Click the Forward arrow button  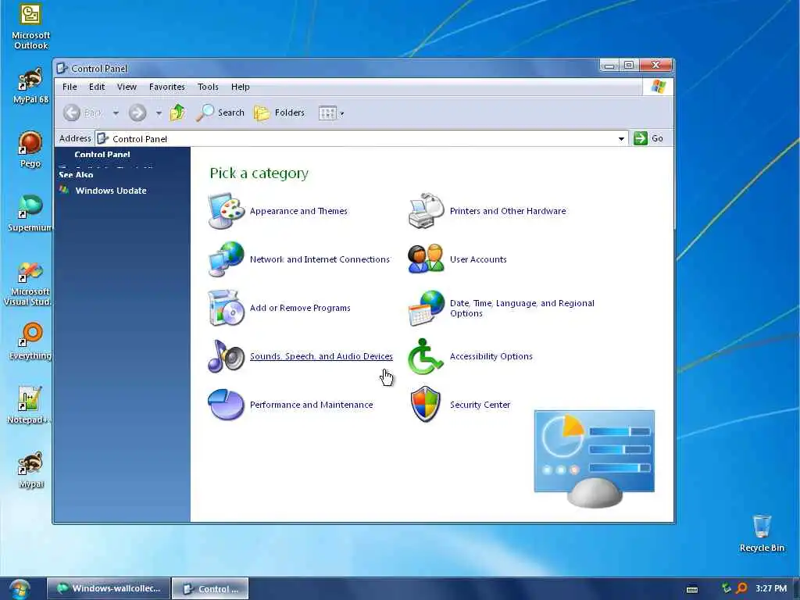pyautogui.click(x=137, y=112)
